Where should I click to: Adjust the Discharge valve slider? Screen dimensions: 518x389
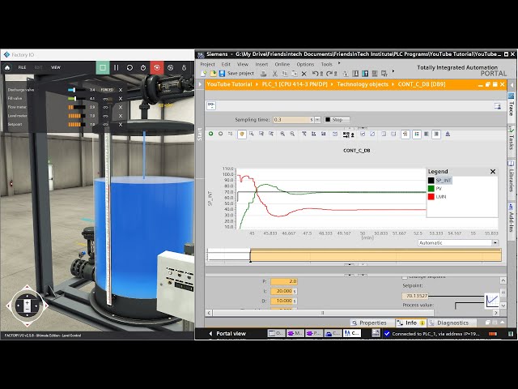point(76,90)
